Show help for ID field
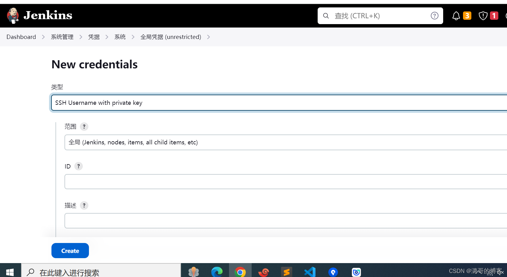Image resolution: width=507 pixels, height=277 pixels. [x=78, y=166]
